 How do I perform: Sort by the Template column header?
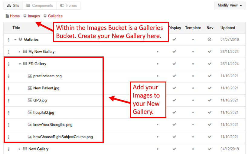tap(193, 28)
